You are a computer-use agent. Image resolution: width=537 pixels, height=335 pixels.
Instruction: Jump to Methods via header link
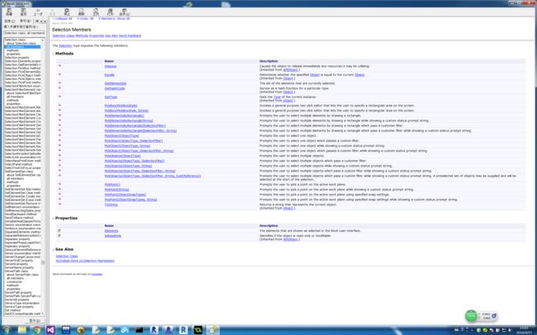point(82,35)
